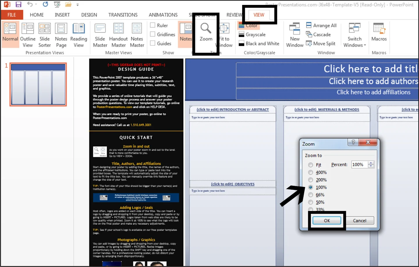
Task: Open a New Window
Action: [x=294, y=35]
